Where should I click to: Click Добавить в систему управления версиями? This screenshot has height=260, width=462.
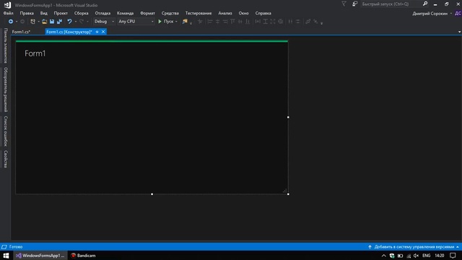[x=414, y=247]
